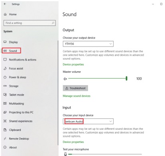This screenshot has height=156, width=165.
Task: Click the Clipboard icon
Action: pos(5,130)
